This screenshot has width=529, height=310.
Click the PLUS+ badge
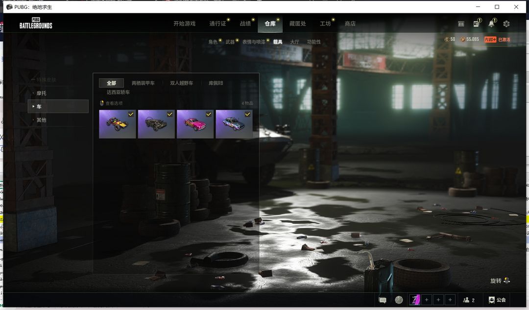490,40
